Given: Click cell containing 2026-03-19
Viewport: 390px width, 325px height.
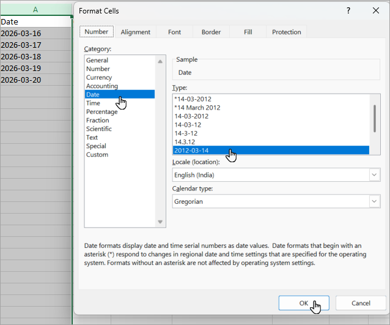Looking at the screenshot, I should pyautogui.click(x=35, y=68).
